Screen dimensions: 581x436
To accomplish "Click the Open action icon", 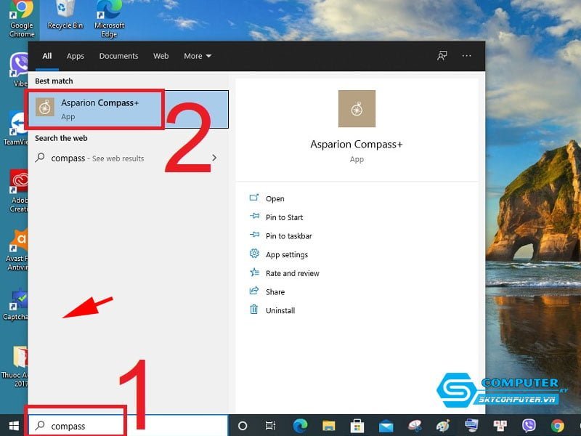I will coord(254,198).
